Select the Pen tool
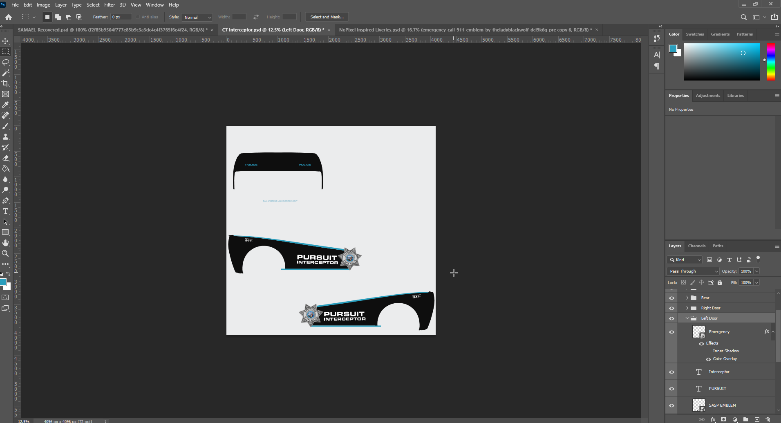Viewport: 781px width, 423px height. click(x=5, y=200)
